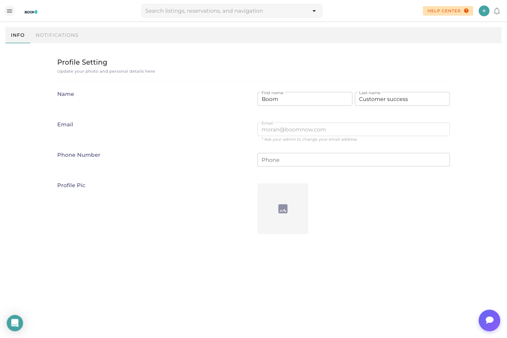Image resolution: width=507 pixels, height=338 pixels.
Task: Open the hamburger navigation menu
Action: [9, 11]
